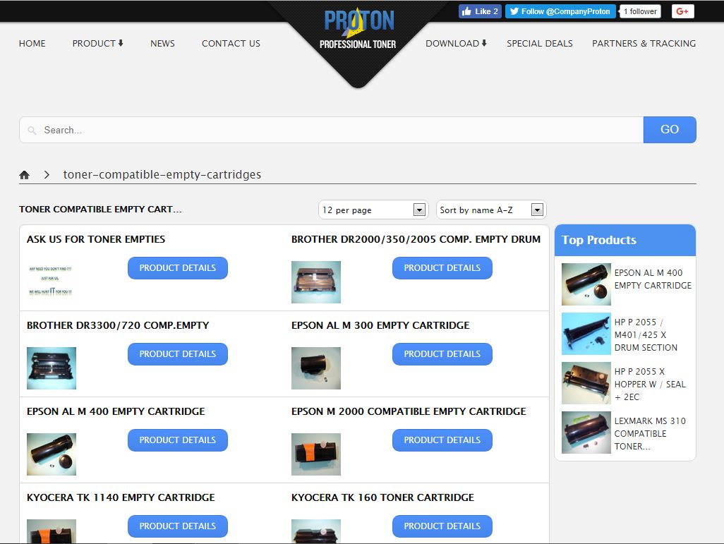Follow @CompanyProton on Twitter
Image resolution: width=724 pixels, height=544 pixels.
click(x=560, y=11)
